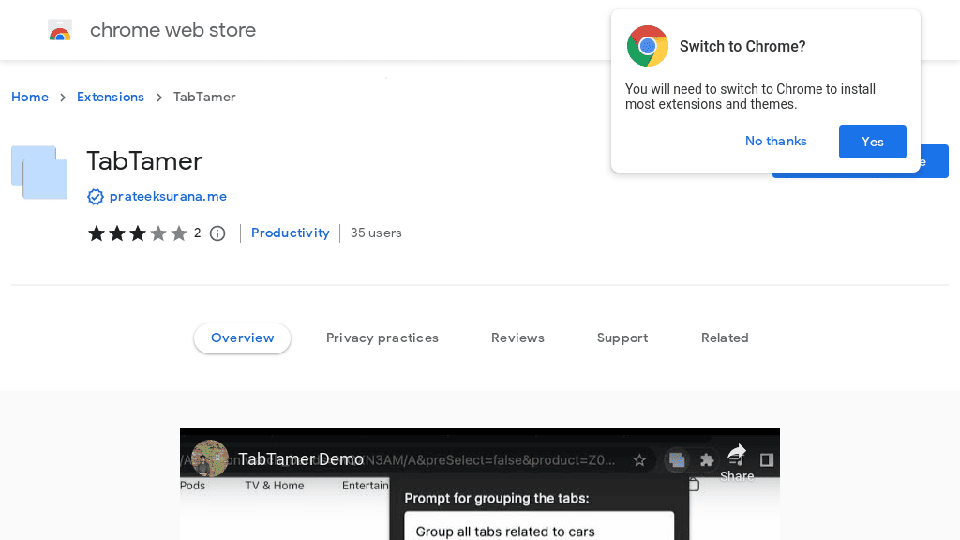The height and width of the screenshot is (540, 960).
Task: Open the Privacy practices tab
Action: (382, 337)
